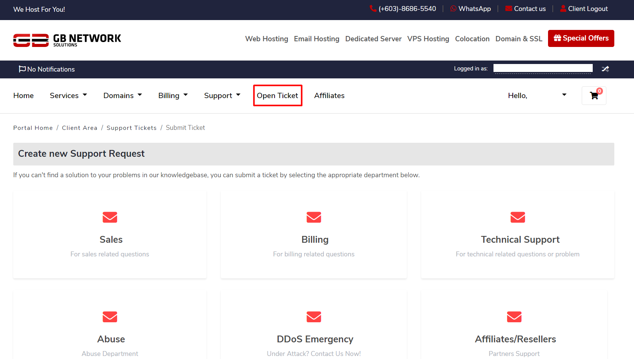This screenshot has height=359, width=634.
Task: Click the Special Offers button
Action: [x=581, y=38]
